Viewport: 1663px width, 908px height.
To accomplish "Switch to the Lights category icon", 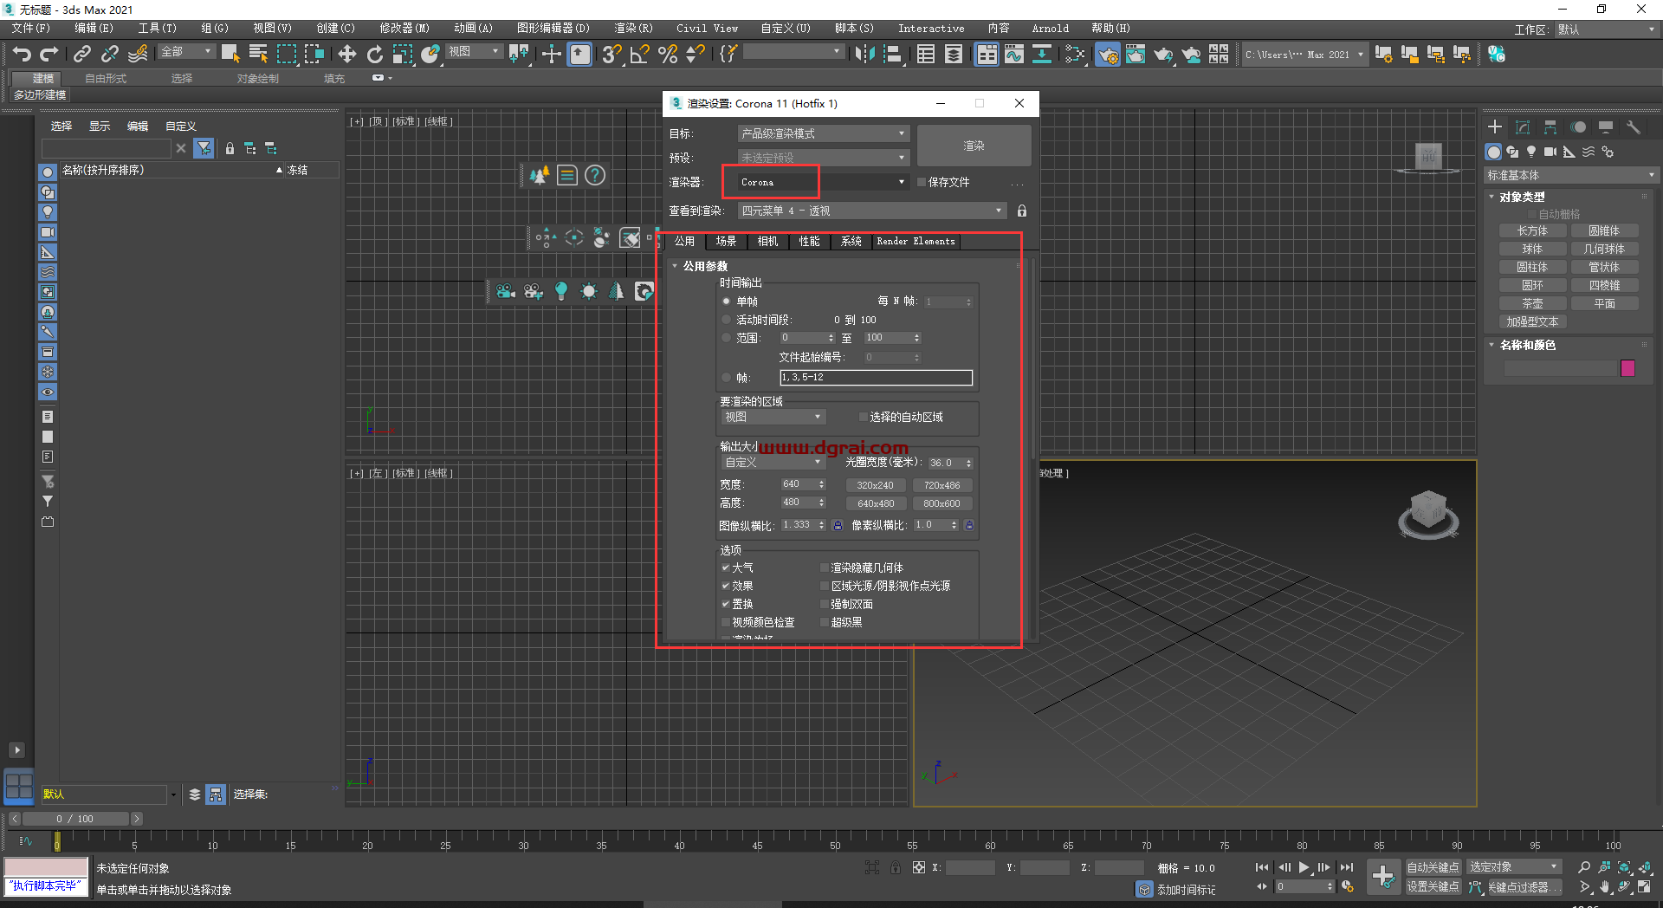I will click(x=1531, y=152).
